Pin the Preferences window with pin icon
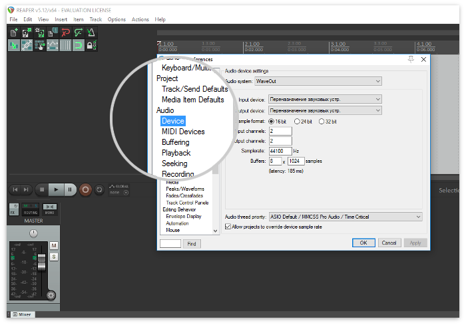 [x=411, y=59]
